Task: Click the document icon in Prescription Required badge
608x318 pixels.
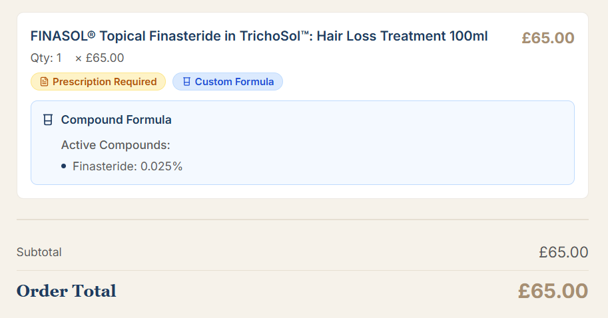Action: pyautogui.click(x=44, y=82)
